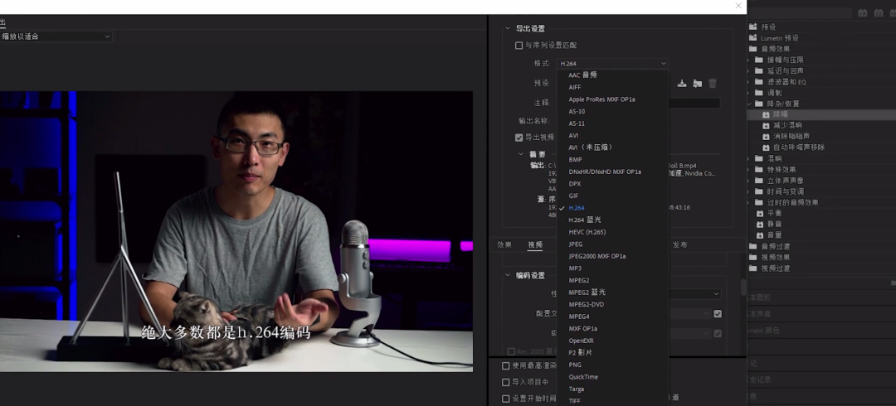The image size is (896, 406).
Task: Select the 降噪 audio effect item
Action: click(x=781, y=114)
